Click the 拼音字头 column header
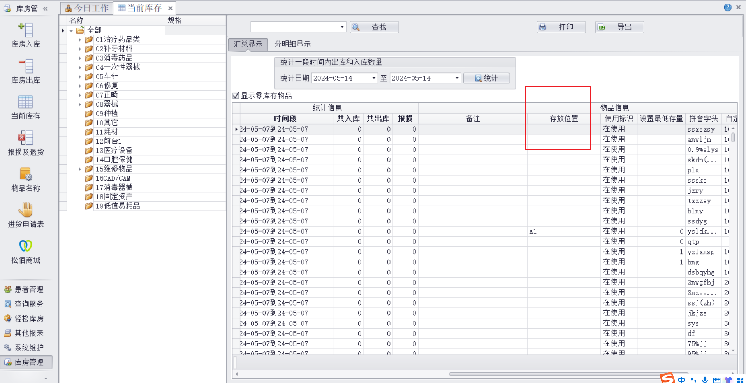Viewport: 746px width, 383px height. click(704, 119)
